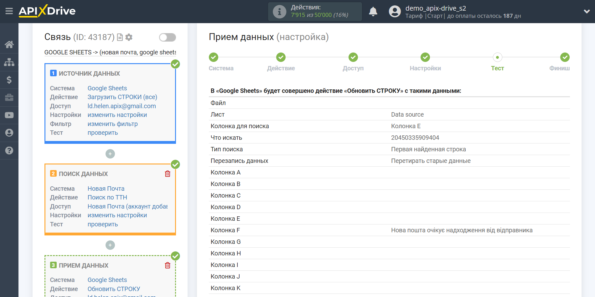
Task: Open the help question mark icon
Action: click(x=9, y=150)
